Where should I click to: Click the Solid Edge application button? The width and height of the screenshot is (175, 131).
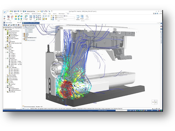click(x=5, y=12)
